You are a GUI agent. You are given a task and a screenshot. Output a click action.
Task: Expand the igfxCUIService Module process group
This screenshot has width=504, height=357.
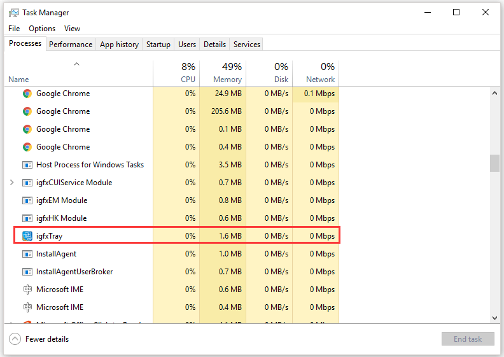(12, 183)
